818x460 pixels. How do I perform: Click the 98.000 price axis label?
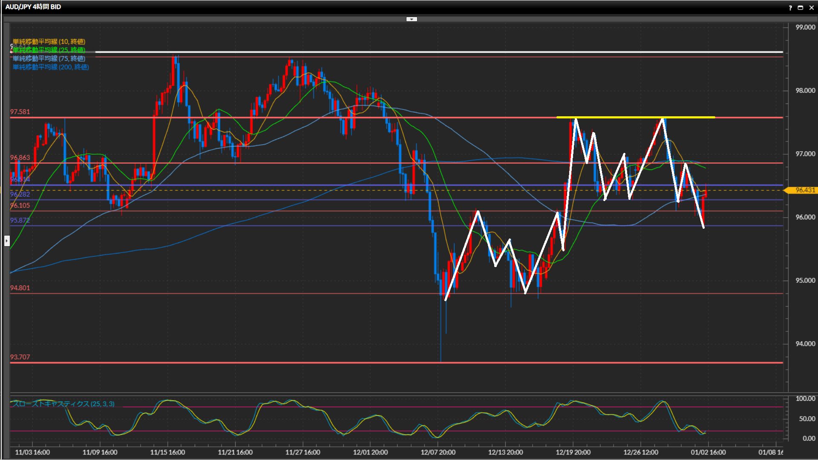coord(805,90)
